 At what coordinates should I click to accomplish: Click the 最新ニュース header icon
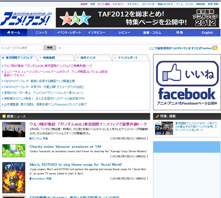click(x=4, y=116)
